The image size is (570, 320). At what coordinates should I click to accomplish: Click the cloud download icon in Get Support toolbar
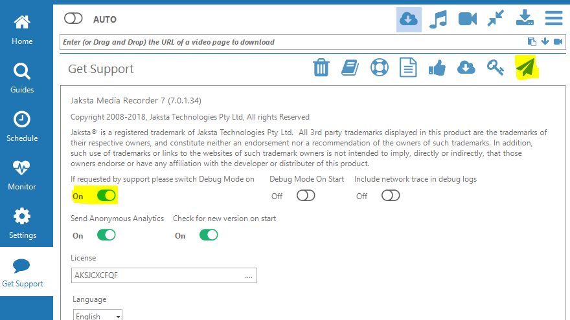(466, 67)
